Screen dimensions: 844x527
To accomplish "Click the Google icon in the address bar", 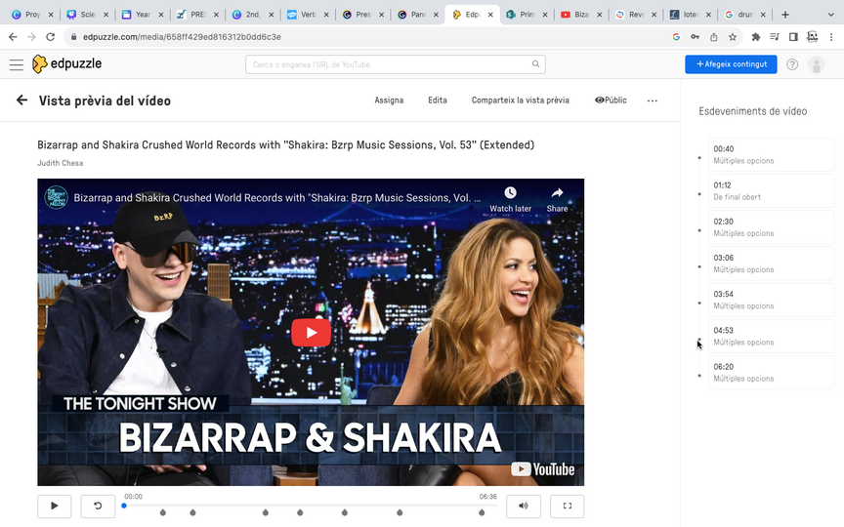I will coord(676,36).
